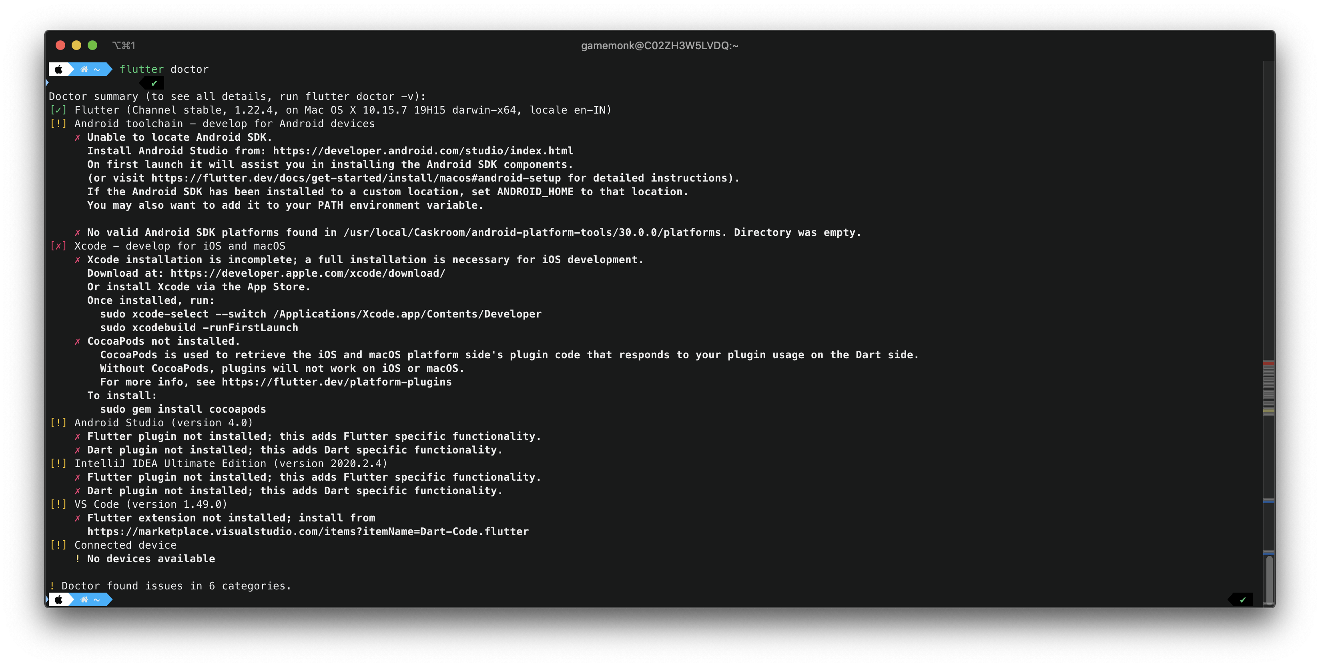The width and height of the screenshot is (1320, 667).
Task: Click the [!] marker on Connected device line
Action: click(x=58, y=545)
